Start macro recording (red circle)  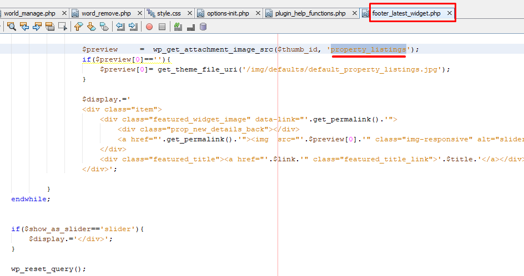(149, 27)
